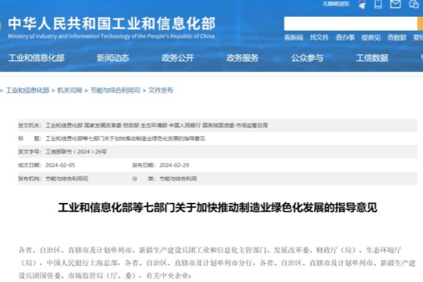Open the 政务服务 navigation menu

tap(243, 58)
